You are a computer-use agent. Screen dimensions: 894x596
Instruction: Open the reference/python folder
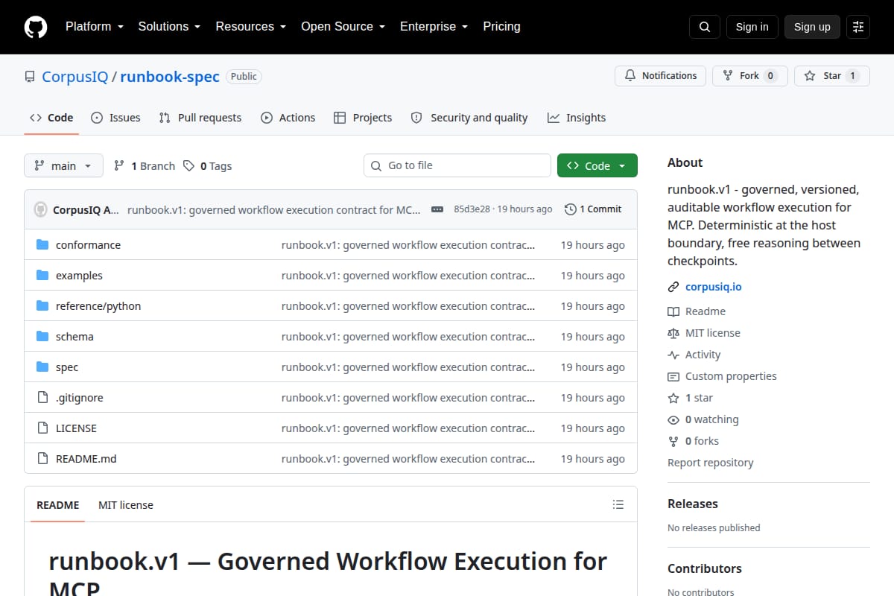(x=98, y=305)
